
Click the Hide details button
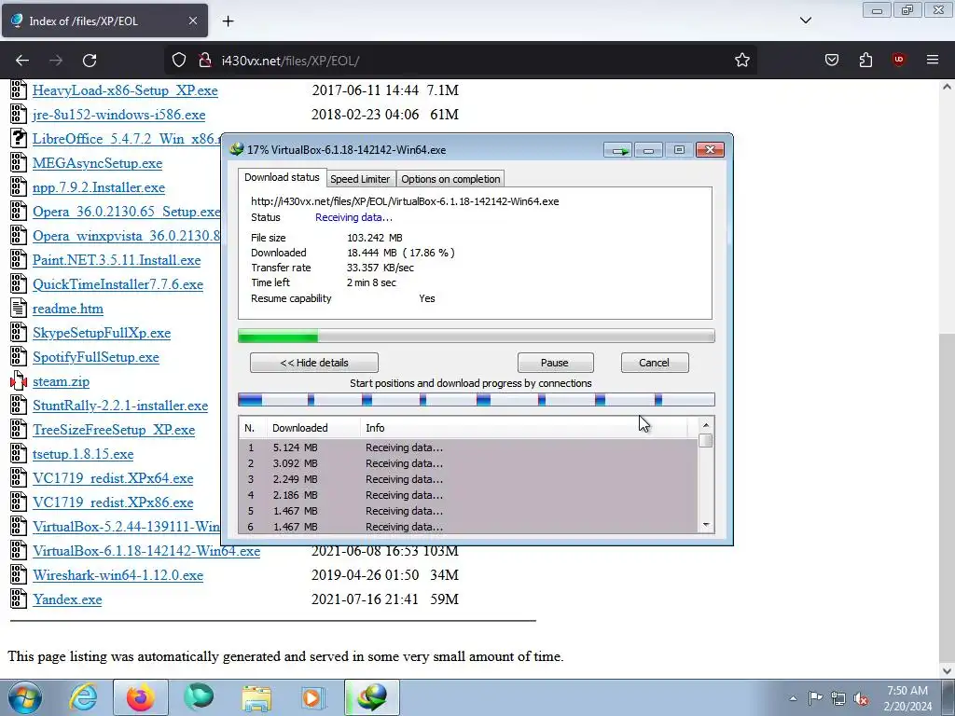click(x=313, y=363)
